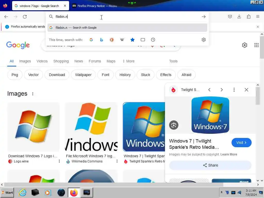Select the Download filter chip
Screen dimensions: 264x198
[x=57, y=75]
